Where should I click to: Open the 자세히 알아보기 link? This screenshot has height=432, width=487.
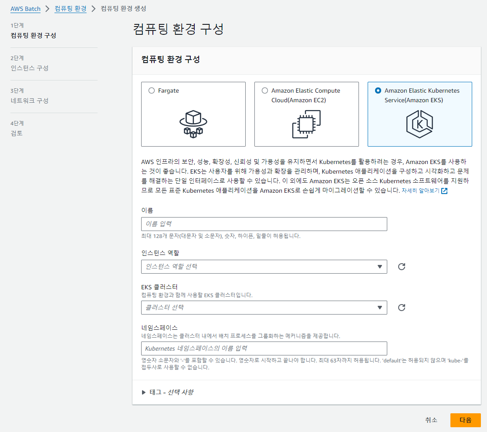420,191
